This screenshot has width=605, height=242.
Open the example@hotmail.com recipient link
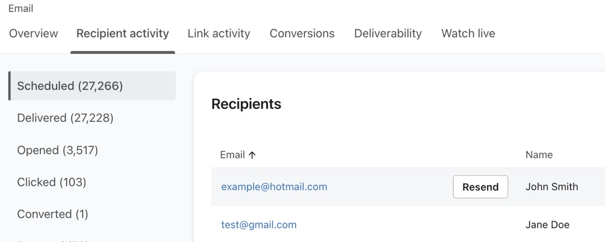pyautogui.click(x=274, y=187)
